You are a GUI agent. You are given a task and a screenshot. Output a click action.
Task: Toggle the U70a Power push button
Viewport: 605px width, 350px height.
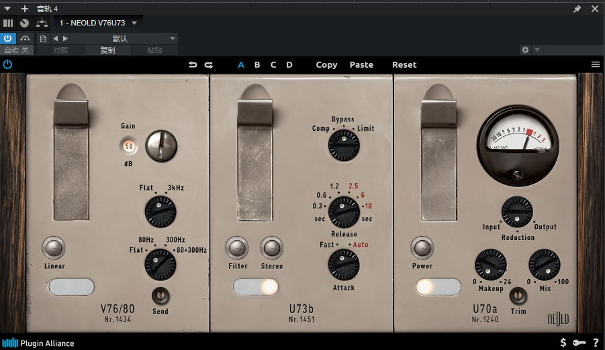[x=422, y=248]
